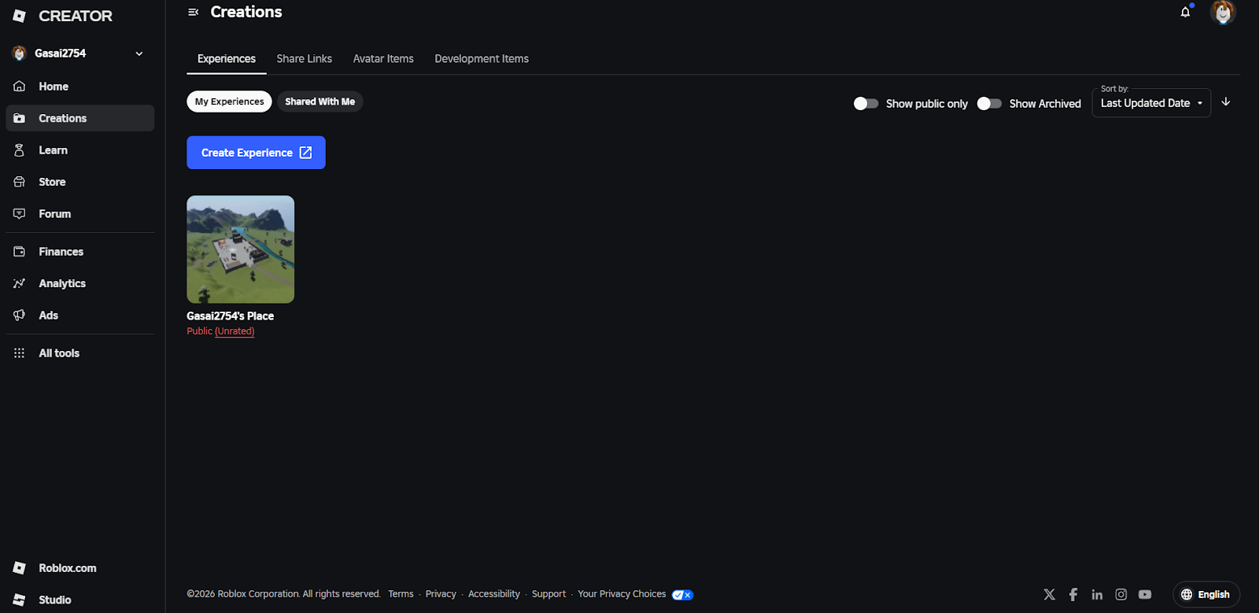
Task: Open the X (Twitter) social link
Action: point(1049,594)
